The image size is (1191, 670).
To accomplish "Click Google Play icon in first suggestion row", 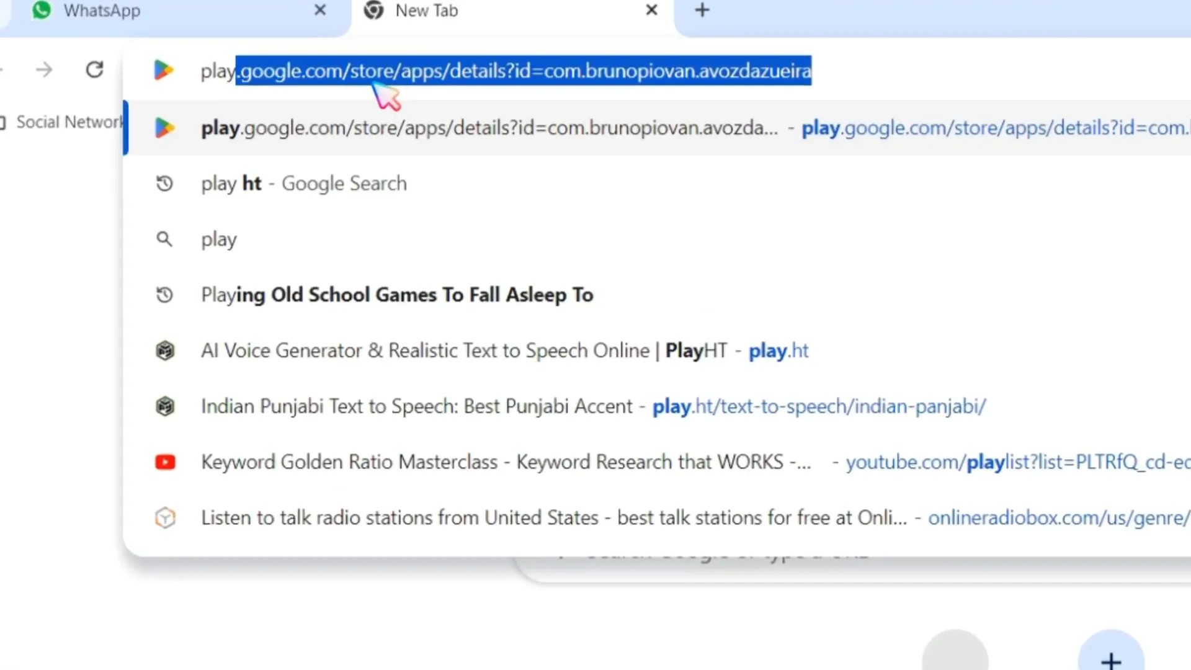I will tap(164, 128).
